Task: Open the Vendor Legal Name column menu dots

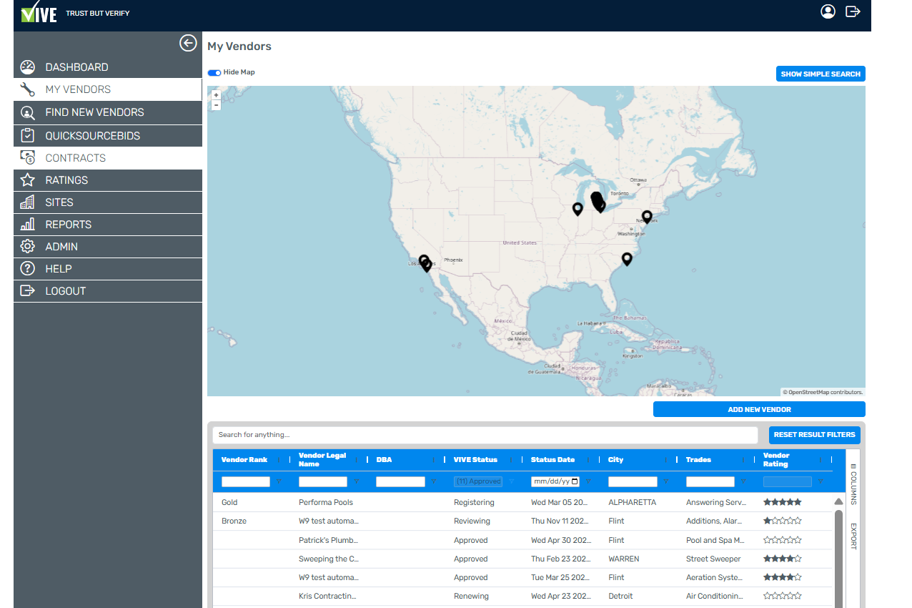Action: 356,460
